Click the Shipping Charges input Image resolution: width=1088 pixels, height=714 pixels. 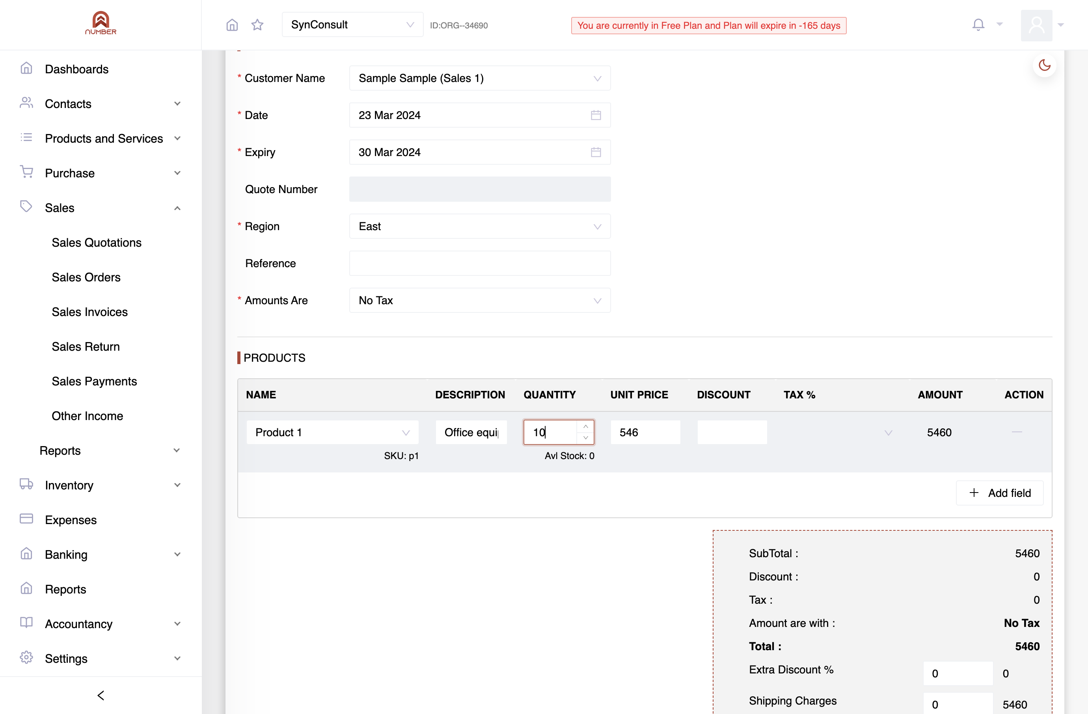(x=958, y=704)
